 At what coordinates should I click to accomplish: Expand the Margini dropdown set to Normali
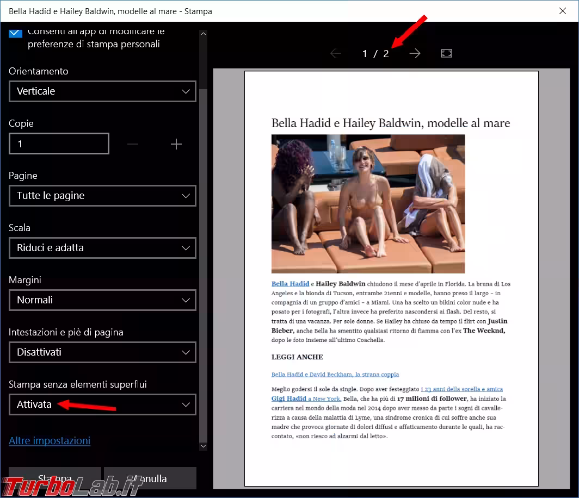pos(102,300)
